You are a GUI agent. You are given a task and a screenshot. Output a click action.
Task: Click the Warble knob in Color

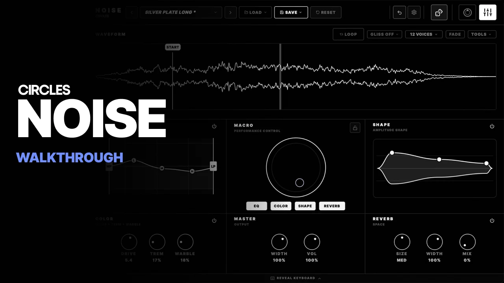click(185, 242)
